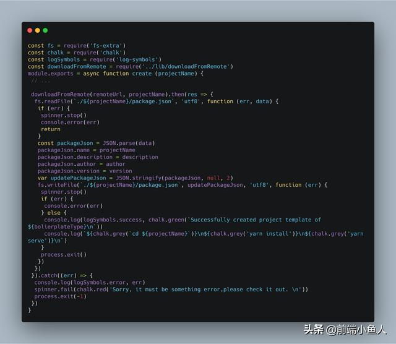Click the yellow minimize dot
396x344 pixels.
pos(38,30)
